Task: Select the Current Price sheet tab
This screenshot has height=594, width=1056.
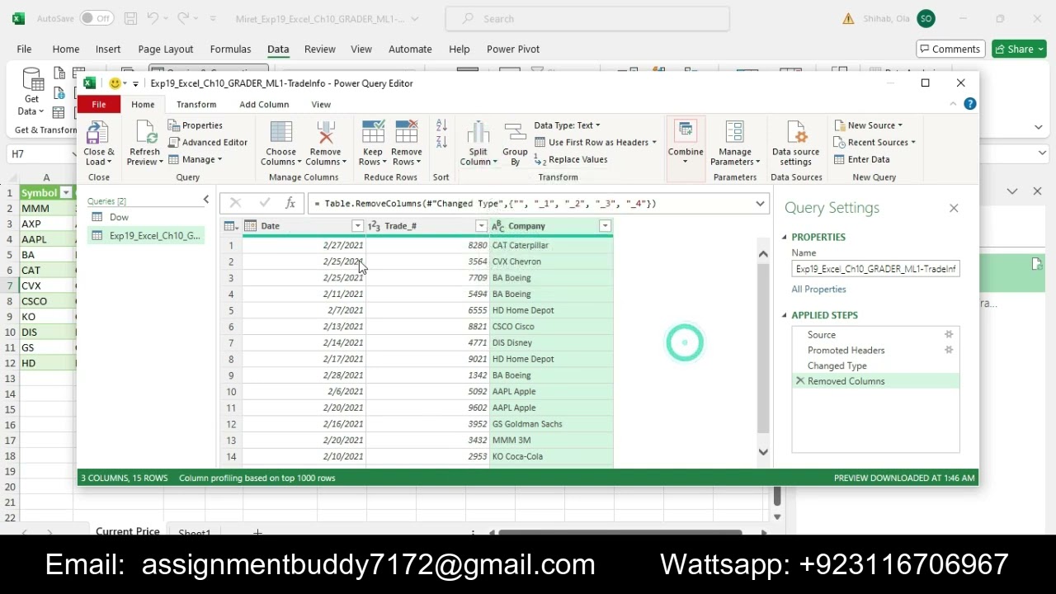Action: [128, 530]
